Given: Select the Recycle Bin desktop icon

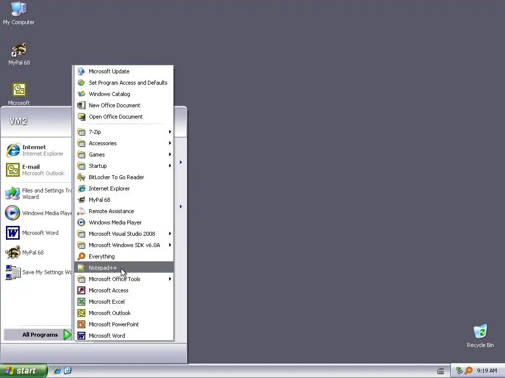Looking at the screenshot, I should (480, 336).
